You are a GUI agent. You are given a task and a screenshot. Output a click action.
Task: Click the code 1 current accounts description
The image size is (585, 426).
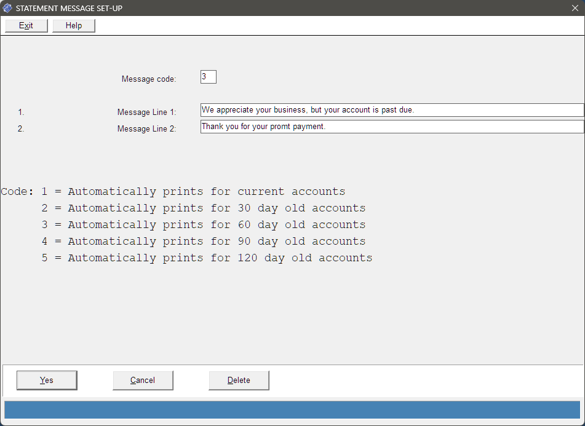pyautogui.click(x=193, y=192)
